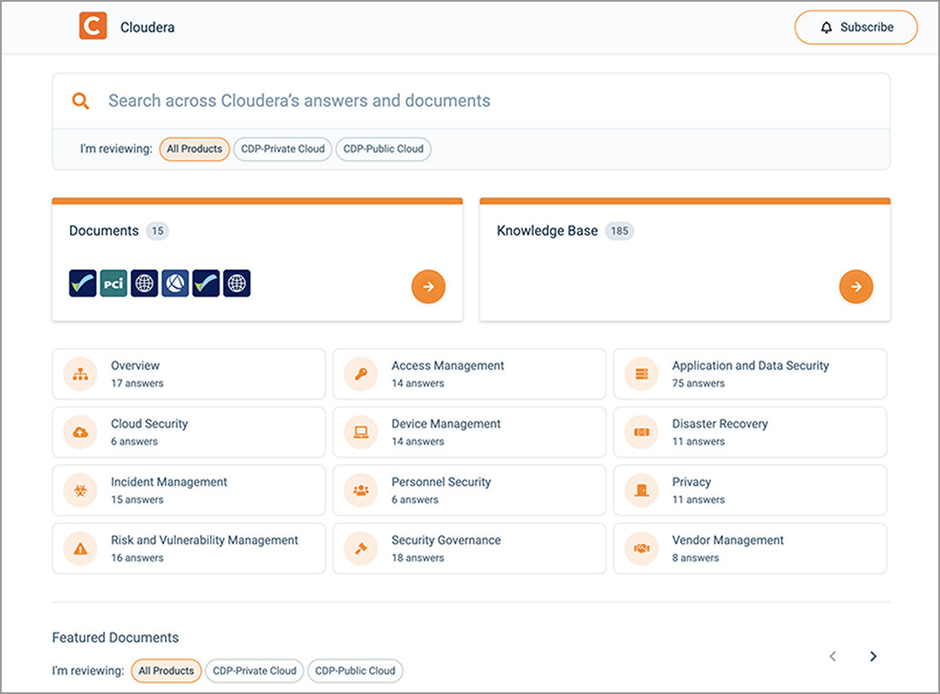Click the right chevron beside Featured Documents
The image size is (940, 694).
pyautogui.click(x=873, y=656)
